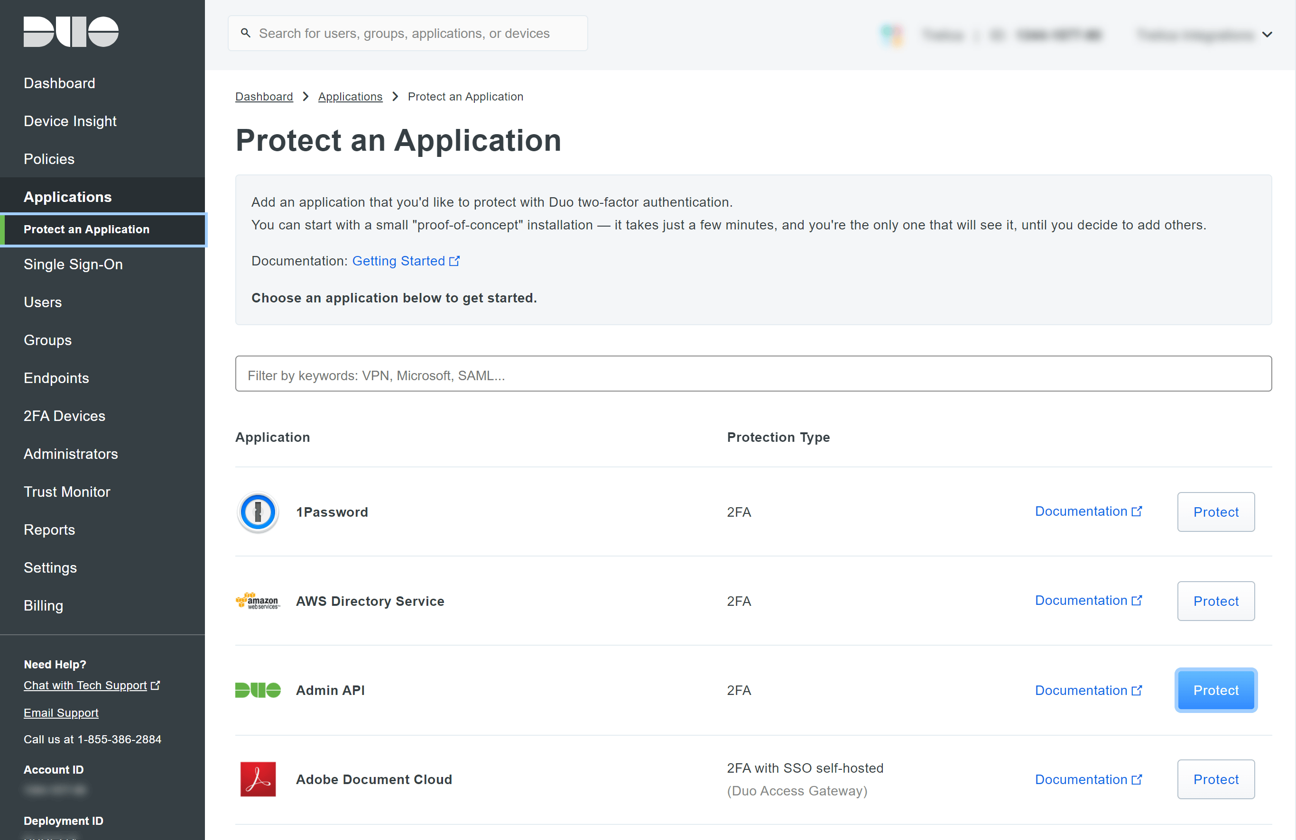
Task: Click the Admin API application name
Action: [x=330, y=690]
